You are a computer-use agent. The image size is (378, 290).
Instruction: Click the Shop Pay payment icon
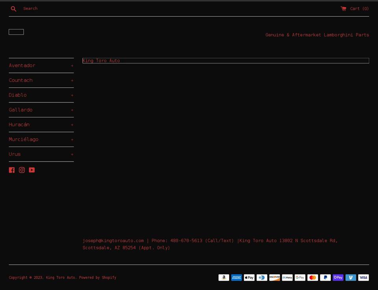[x=338, y=277]
